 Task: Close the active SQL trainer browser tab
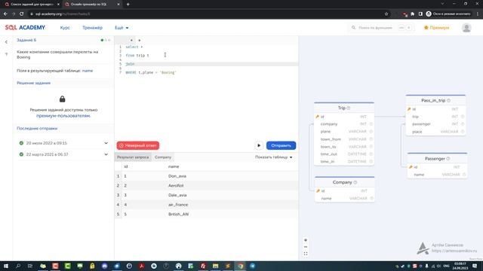(118, 5)
